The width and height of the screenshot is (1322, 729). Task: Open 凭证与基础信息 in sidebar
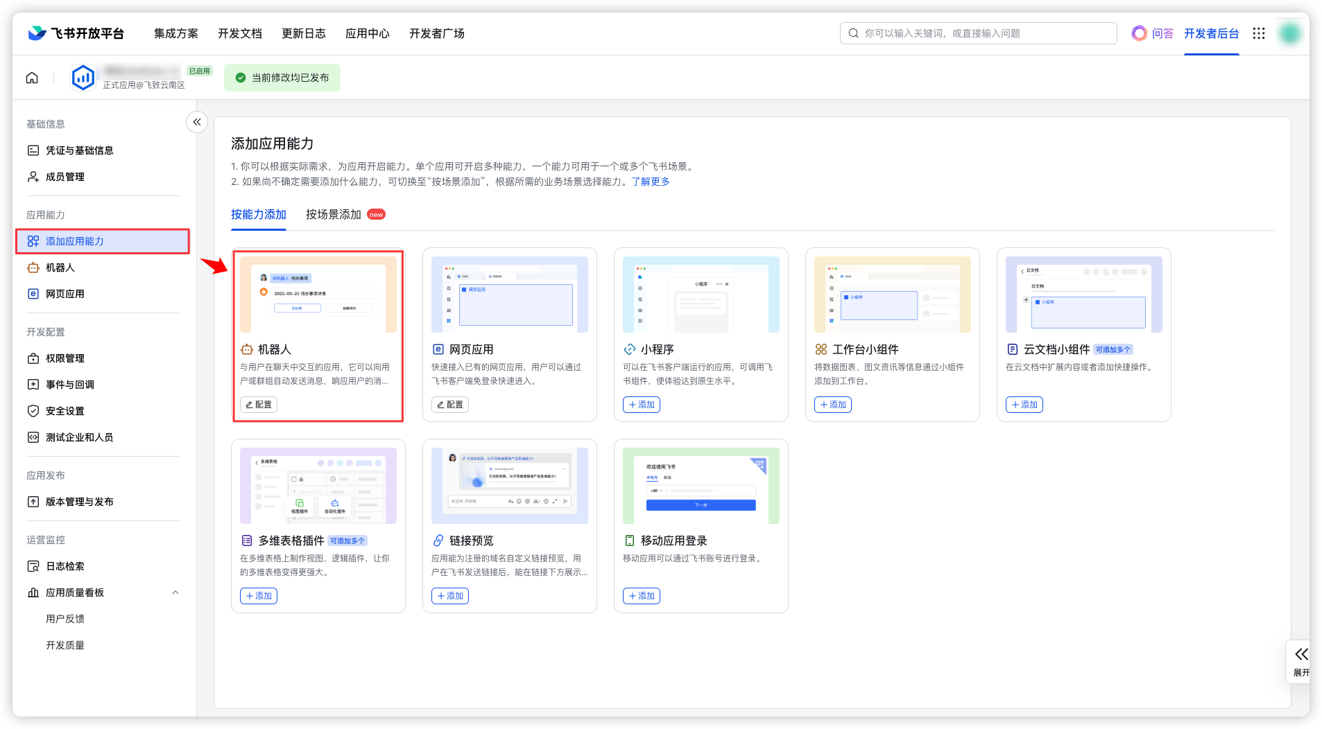point(103,150)
